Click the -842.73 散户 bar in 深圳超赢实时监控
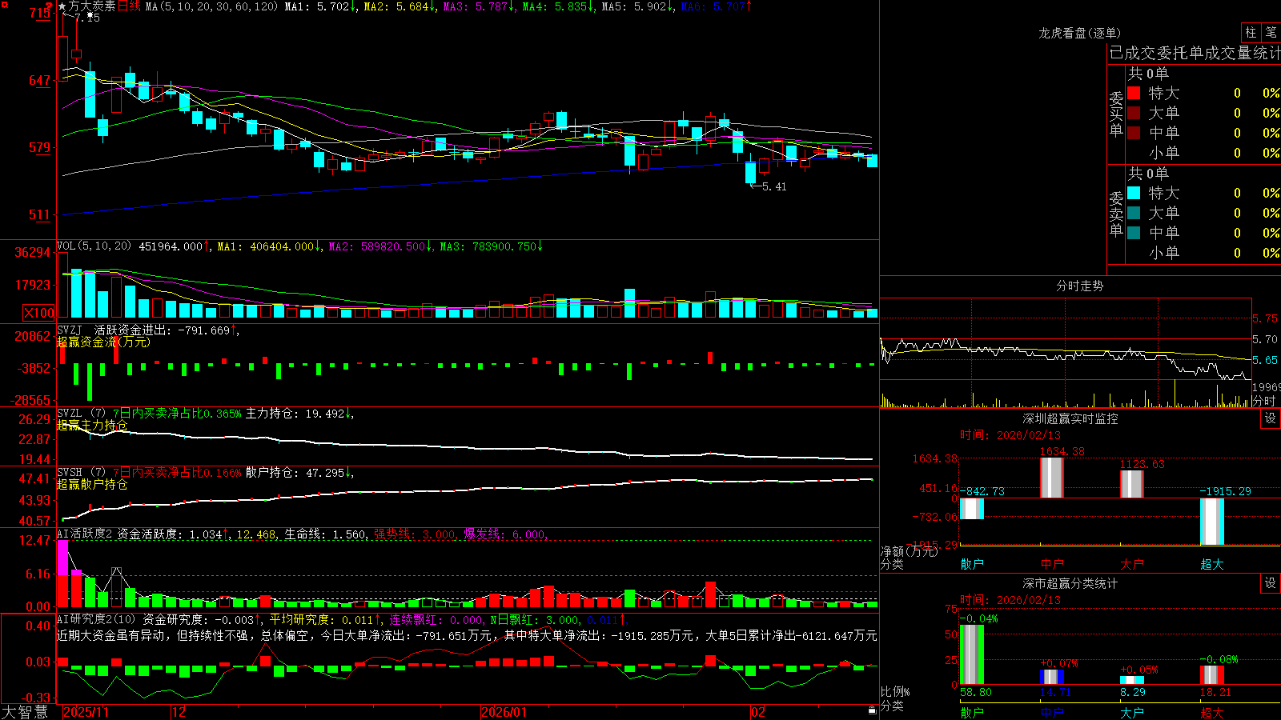The height and width of the screenshot is (720, 1281). point(971,508)
